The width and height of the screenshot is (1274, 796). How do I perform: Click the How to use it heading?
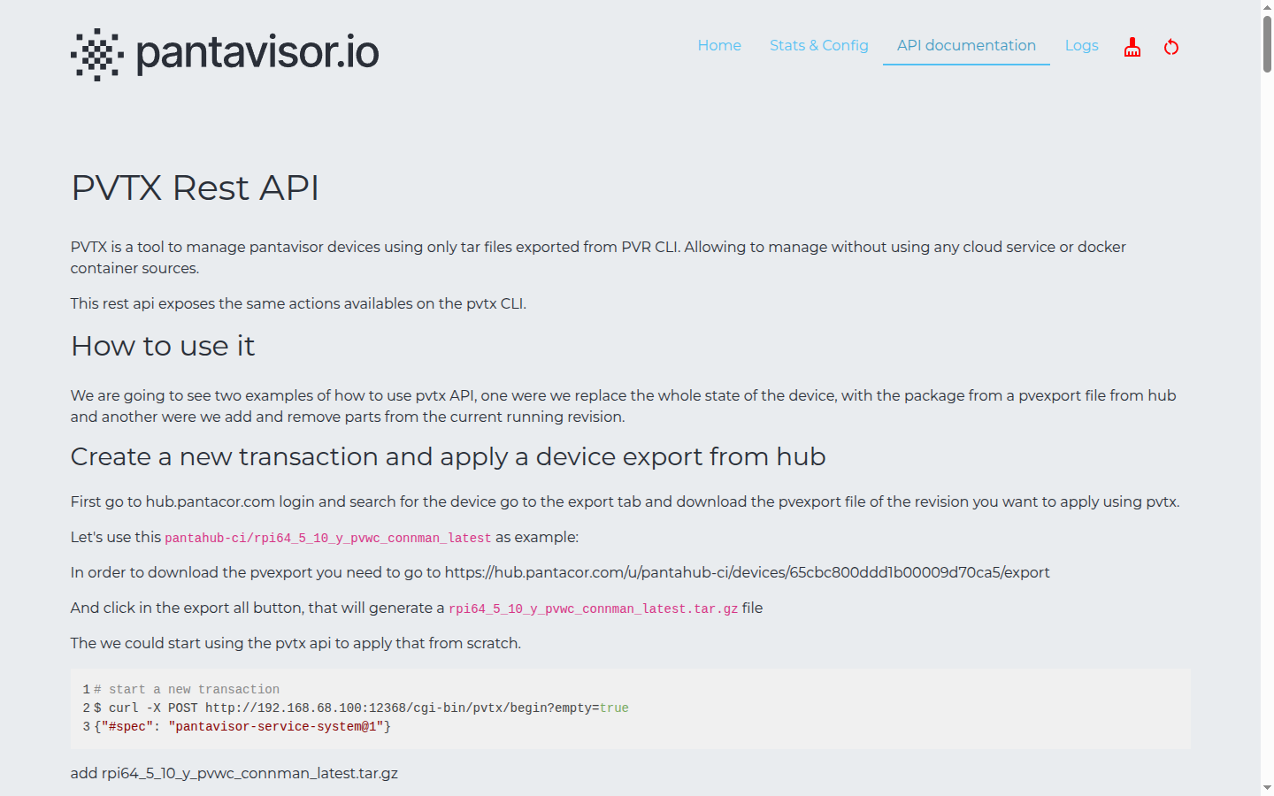pyautogui.click(x=163, y=346)
